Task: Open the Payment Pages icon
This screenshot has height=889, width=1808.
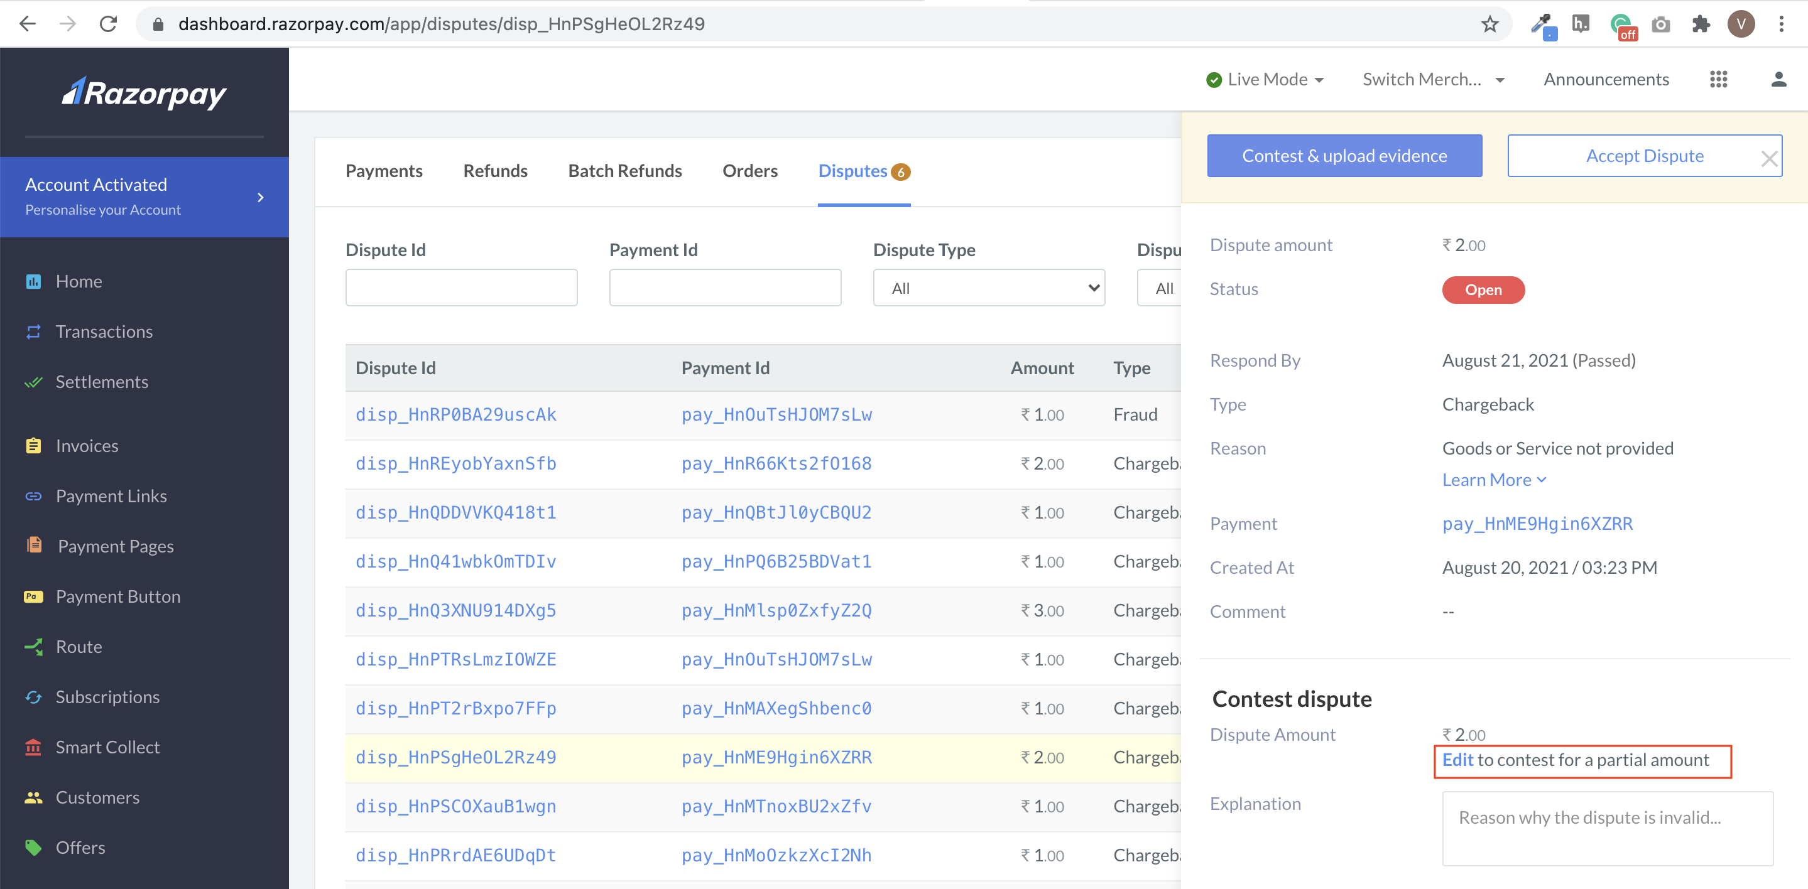Action: 34,545
